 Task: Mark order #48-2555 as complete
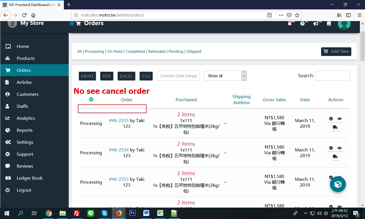coord(331,119)
